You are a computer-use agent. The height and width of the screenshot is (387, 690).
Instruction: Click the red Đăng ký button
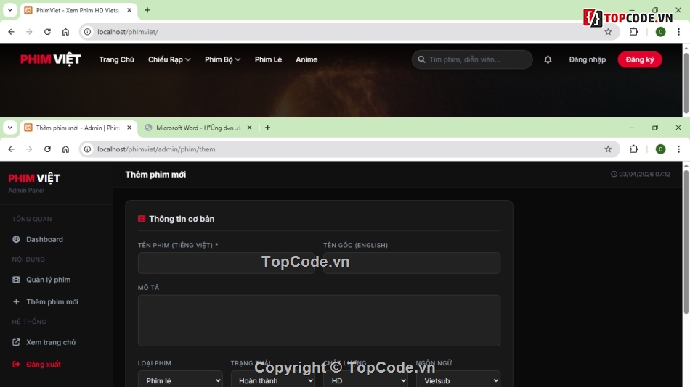tap(640, 59)
